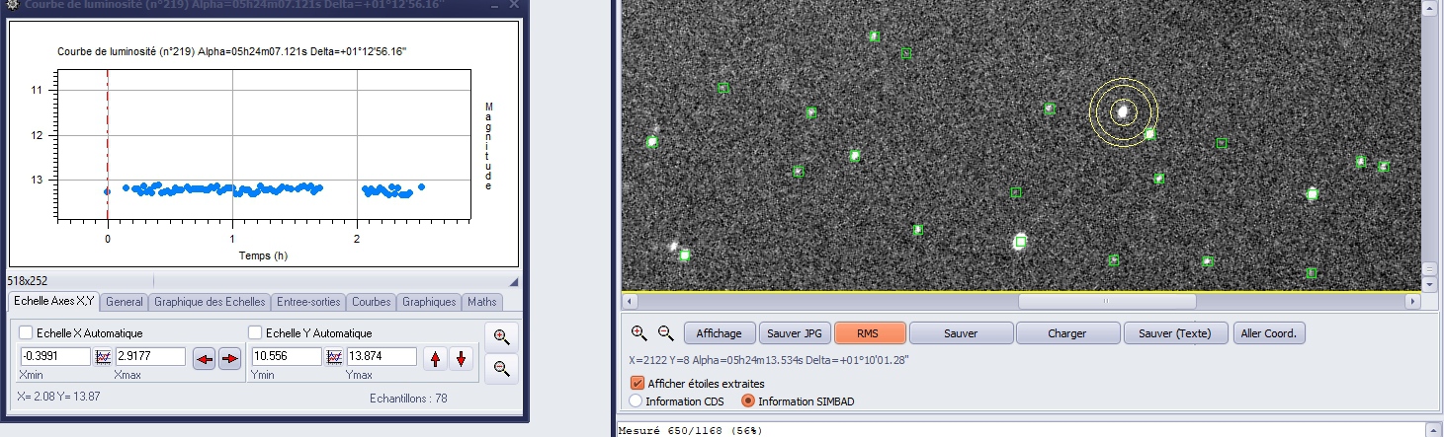
Task: Click the log panel scroll up arrow
Action: click(1432, 429)
